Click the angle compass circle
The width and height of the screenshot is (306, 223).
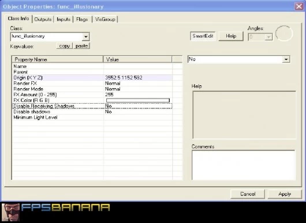[284, 33]
